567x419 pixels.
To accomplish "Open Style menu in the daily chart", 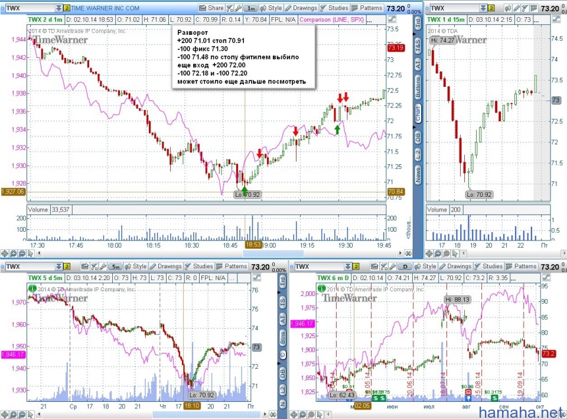I will [x=425, y=267].
